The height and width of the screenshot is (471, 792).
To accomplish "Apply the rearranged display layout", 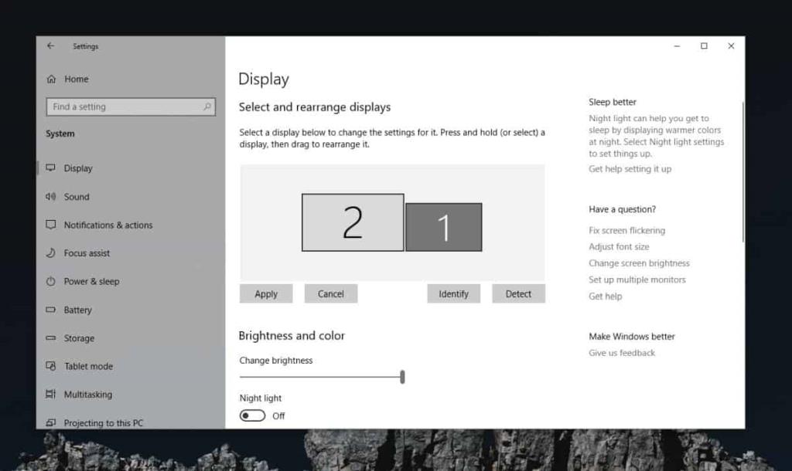I will pyautogui.click(x=265, y=293).
